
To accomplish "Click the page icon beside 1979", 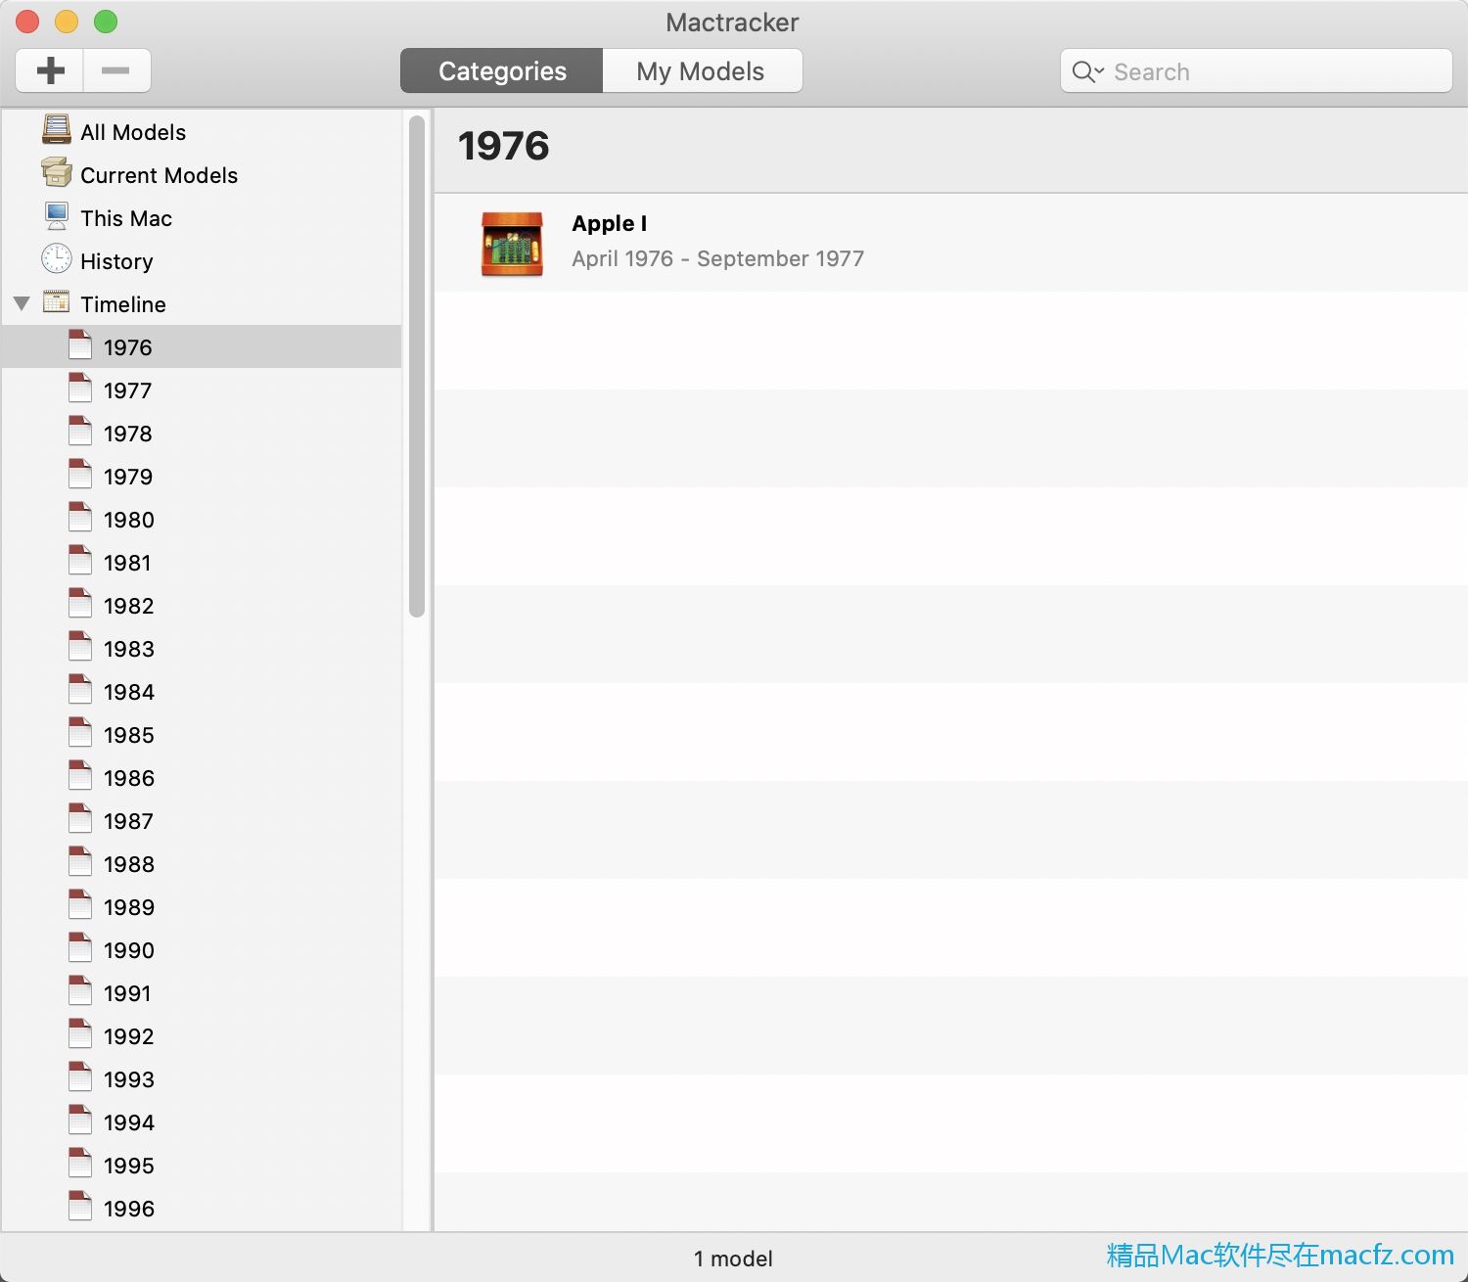I will pyautogui.click(x=80, y=475).
